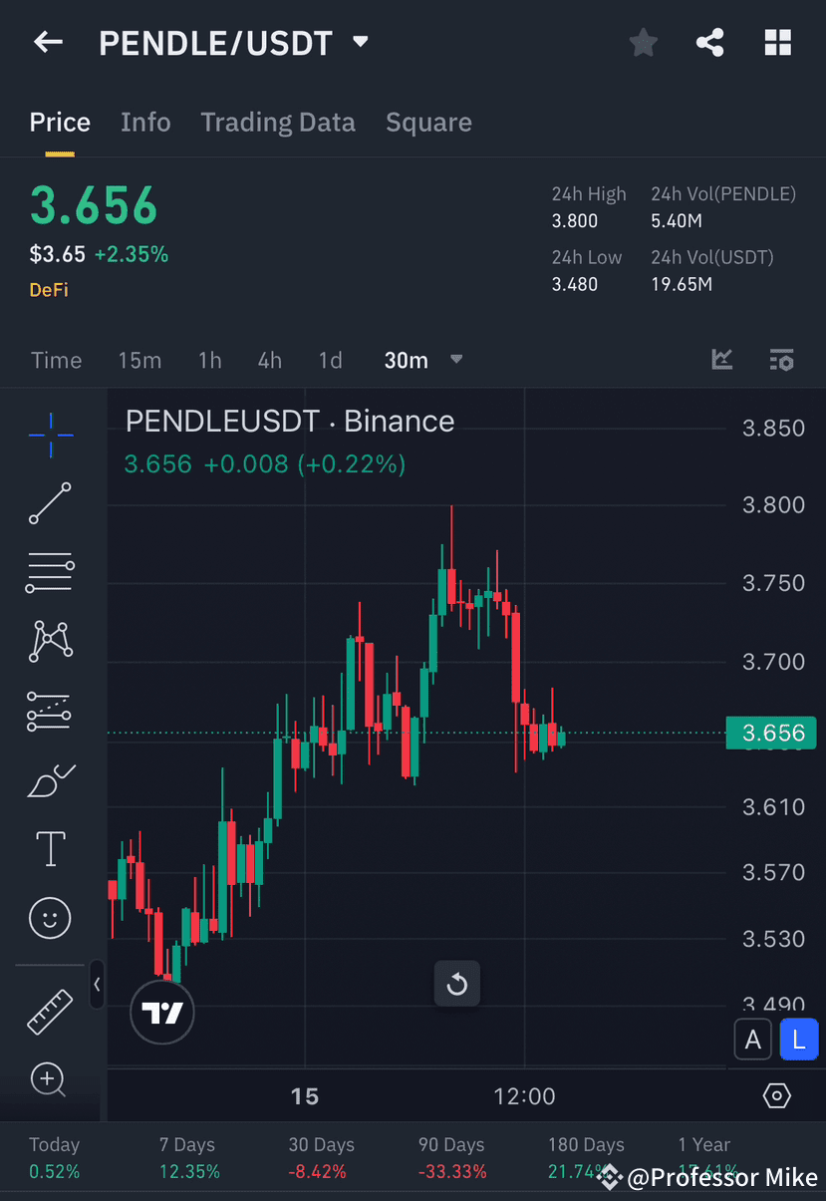Collapse the drawing toolbar with the chevron
The width and height of the screenshot is (826, 1201).
[x=98, y=985]
